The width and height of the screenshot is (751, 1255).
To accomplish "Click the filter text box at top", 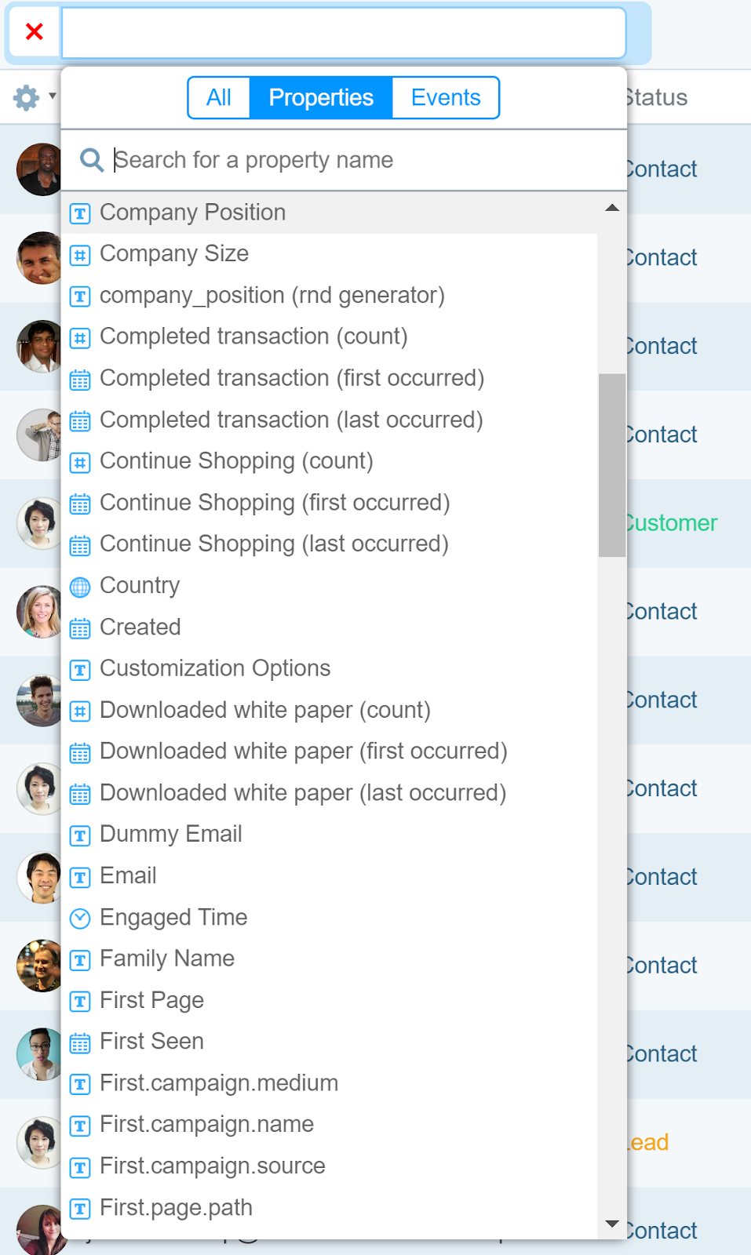I will coord(344,33).
